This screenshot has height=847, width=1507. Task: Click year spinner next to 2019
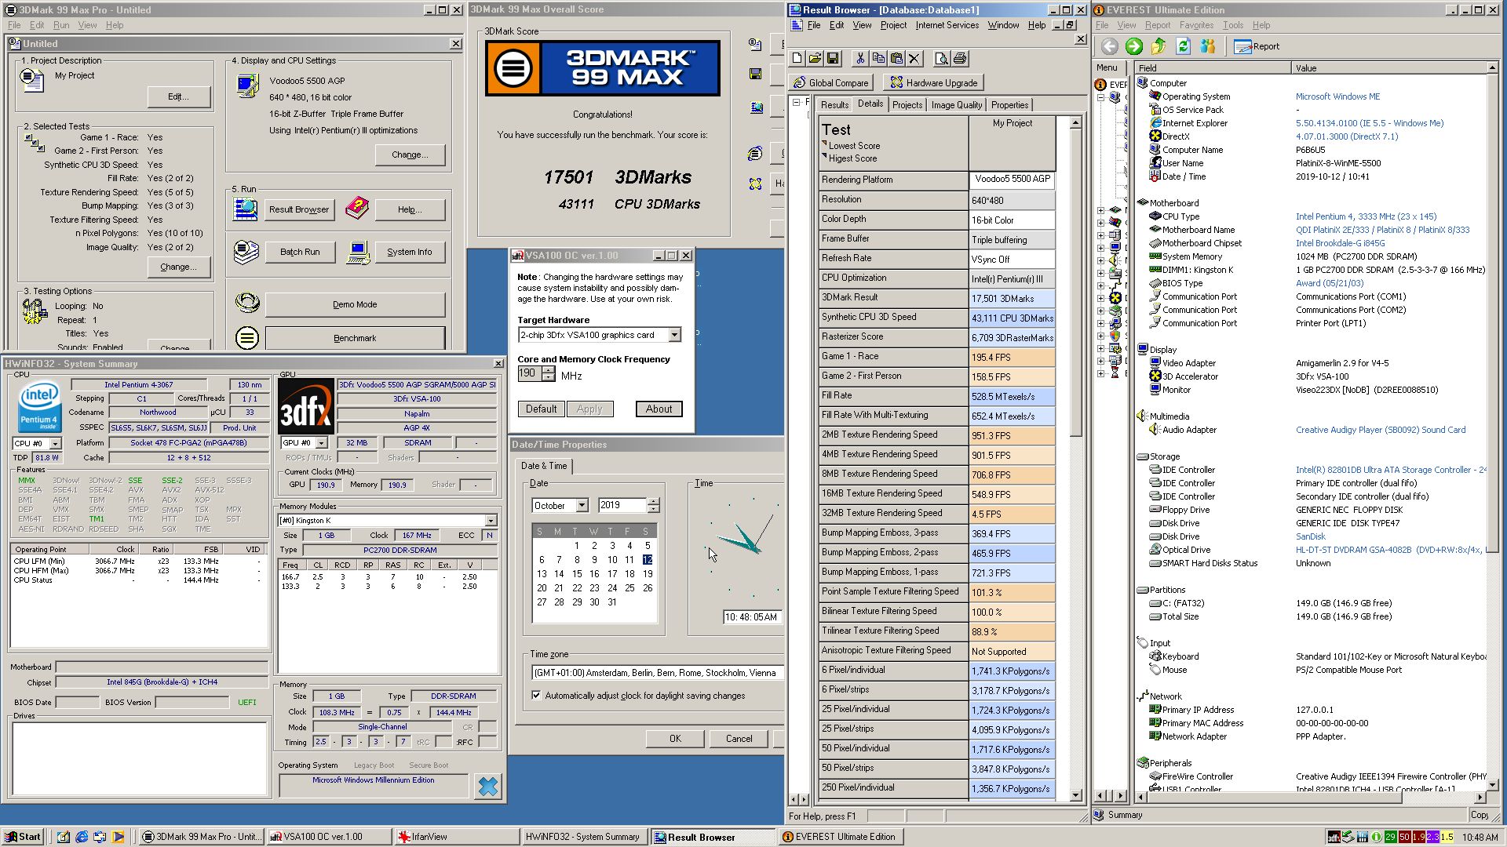(653, 505)
